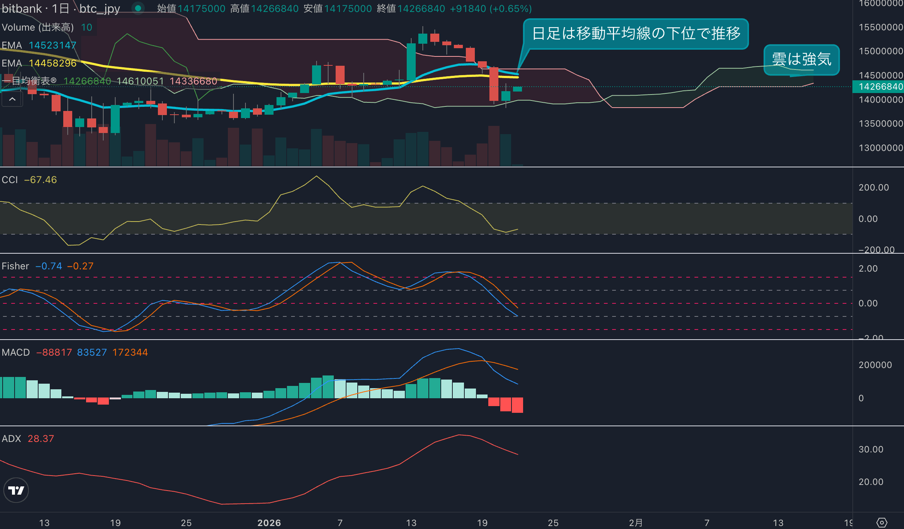Select the cyan EMA 14523147 legend

pos(39,45)
